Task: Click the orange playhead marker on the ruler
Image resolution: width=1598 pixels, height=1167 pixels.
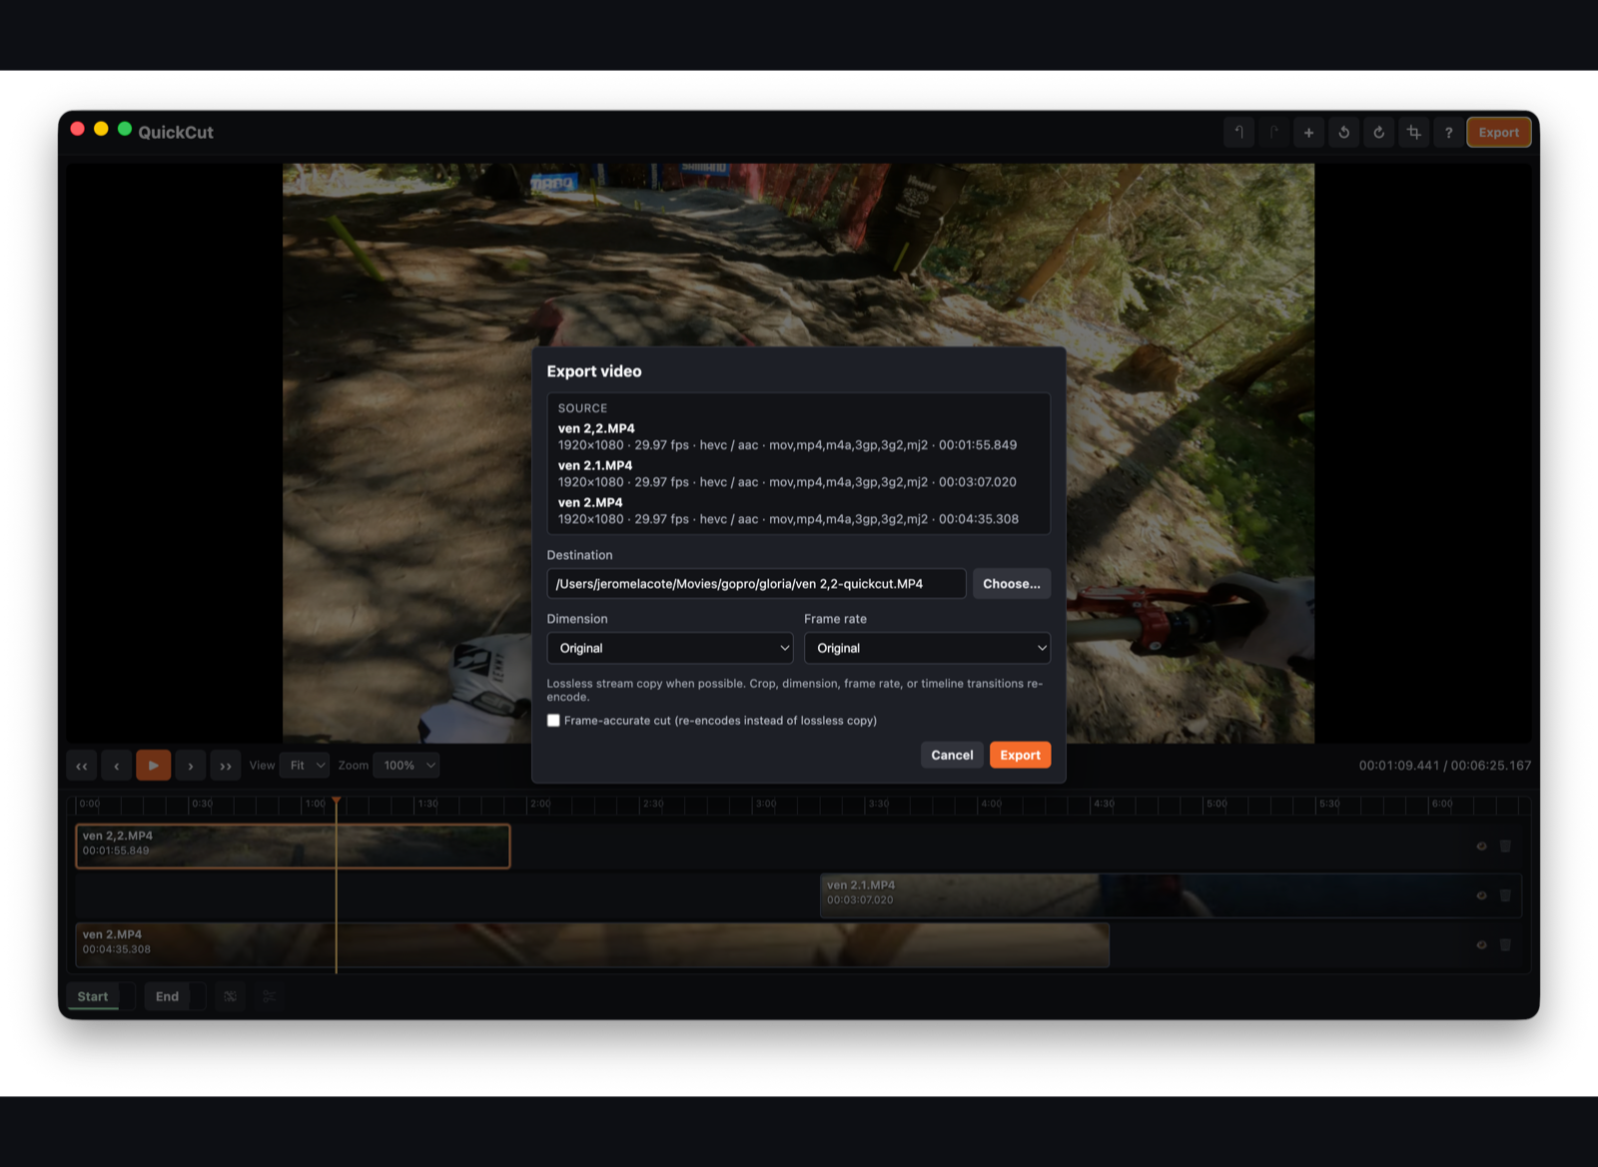Action: click(337, 802)
